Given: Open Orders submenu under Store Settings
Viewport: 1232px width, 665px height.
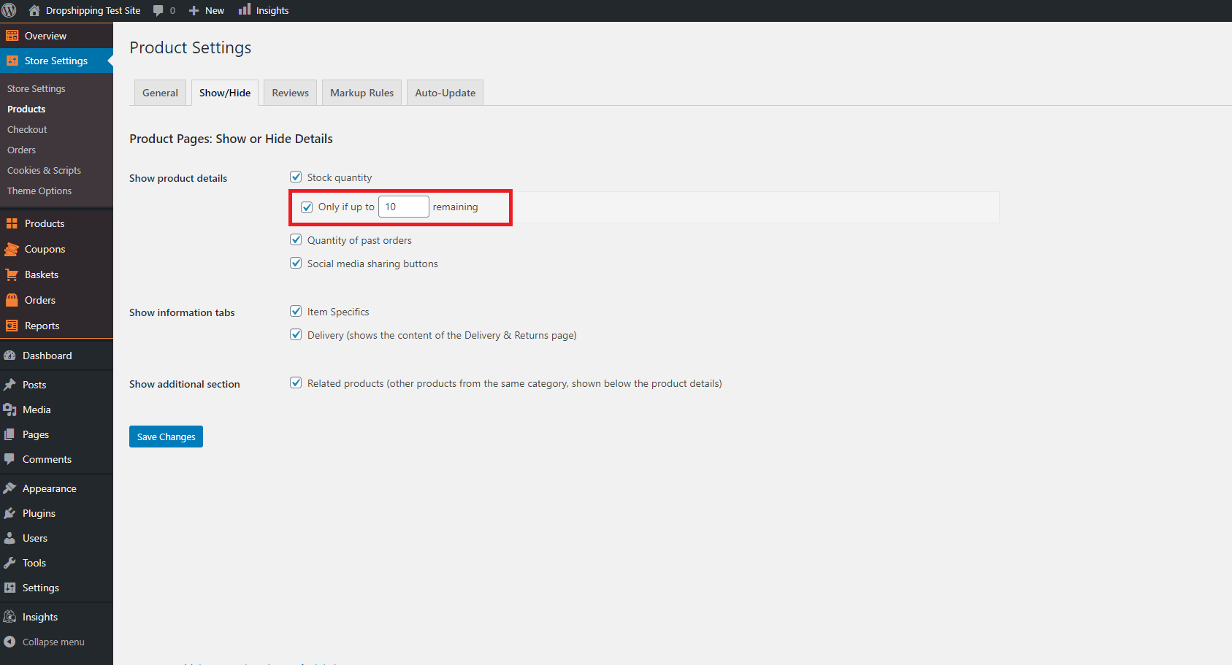Looking at the screenshot, I should tap(21, 150).
